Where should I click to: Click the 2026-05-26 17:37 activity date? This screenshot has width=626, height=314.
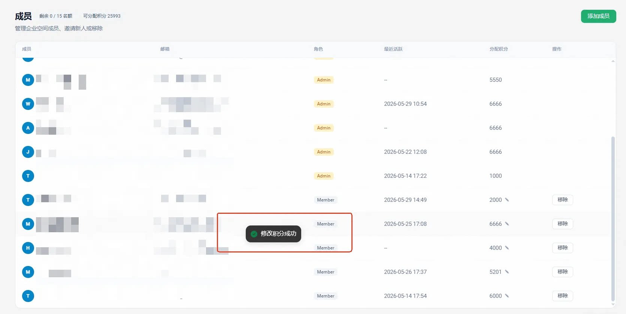(405, 272)
